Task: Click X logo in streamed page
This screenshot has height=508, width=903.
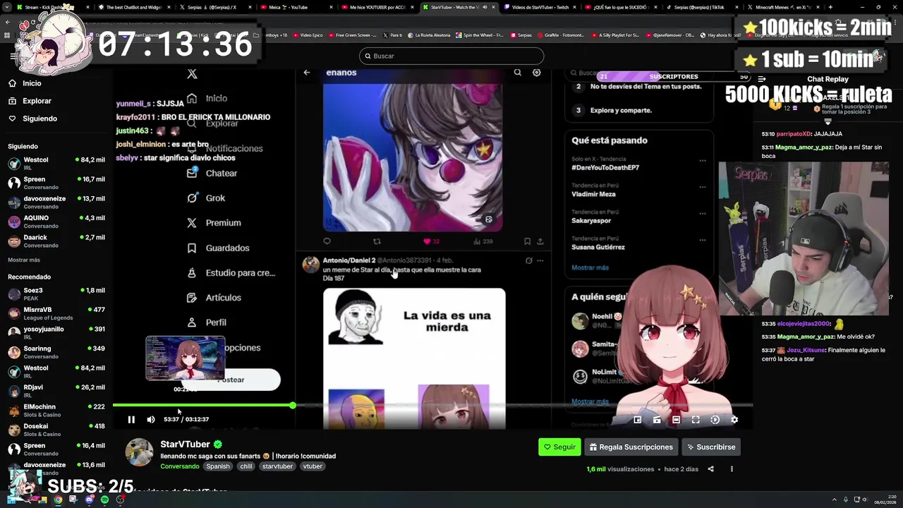Action: click(192, 73)
